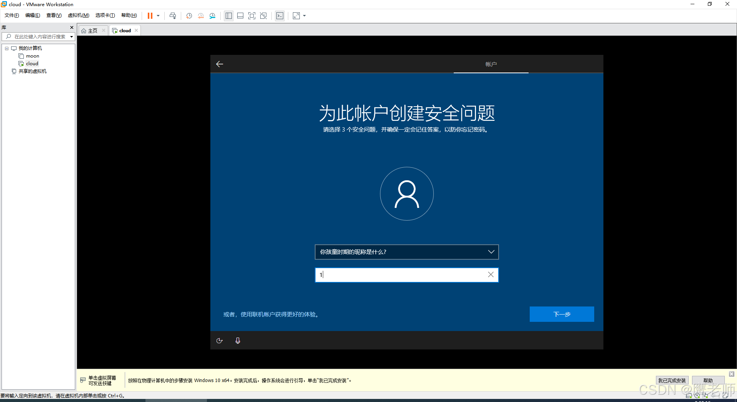Close the cloud tab
Screen dimensions: 737x402
[136, 31]
